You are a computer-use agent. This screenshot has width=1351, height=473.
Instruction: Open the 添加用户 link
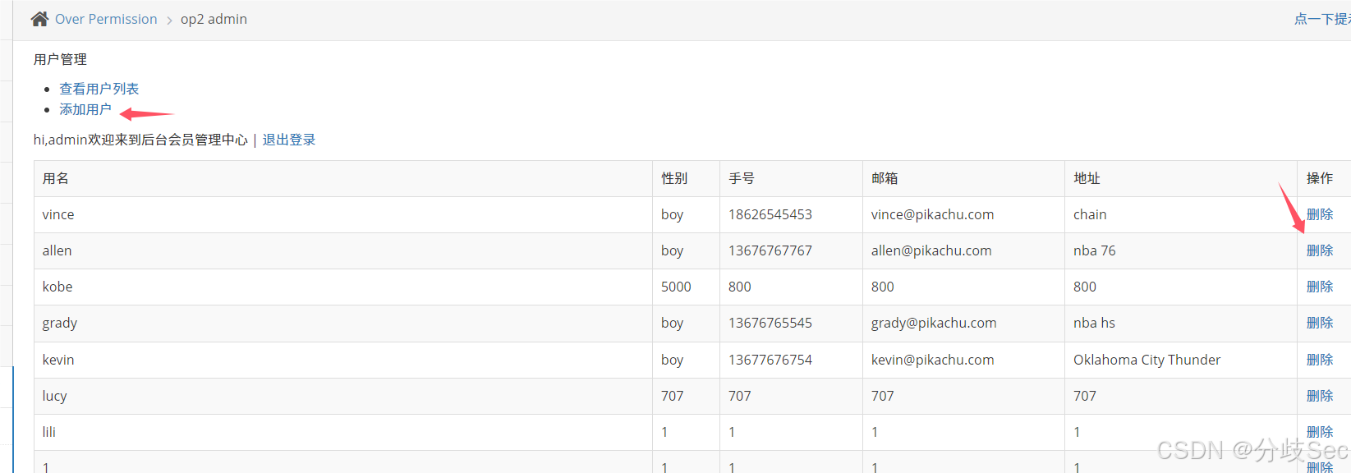coord(85,109)
